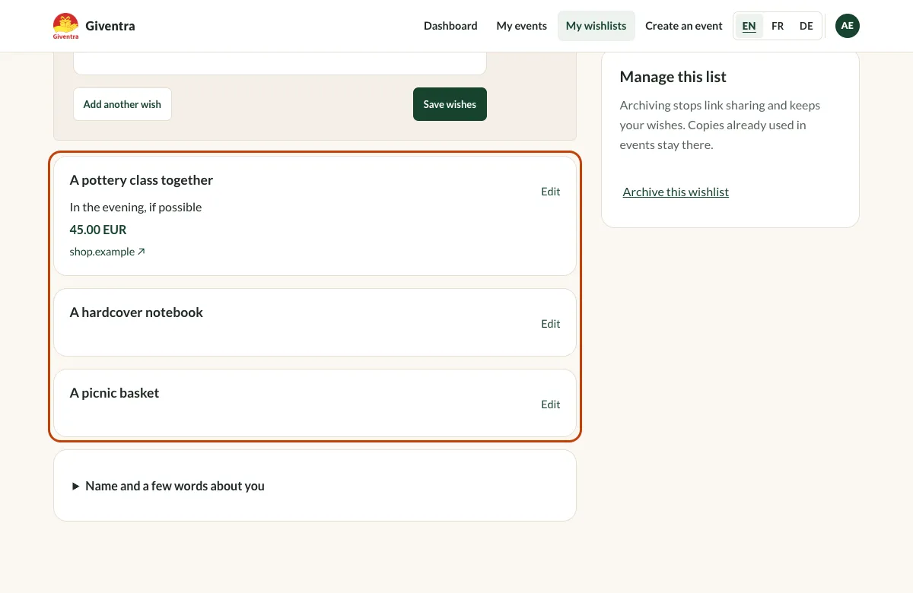Click the 'In the evening, if possible' note

pos(135,207)
